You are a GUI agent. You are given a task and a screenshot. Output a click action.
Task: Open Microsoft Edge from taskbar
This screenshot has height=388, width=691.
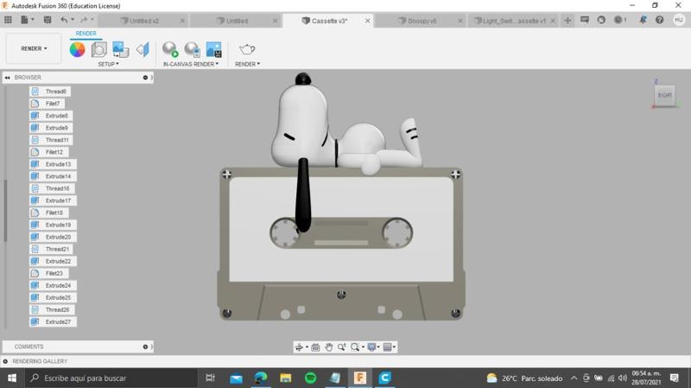click(261, 378)
